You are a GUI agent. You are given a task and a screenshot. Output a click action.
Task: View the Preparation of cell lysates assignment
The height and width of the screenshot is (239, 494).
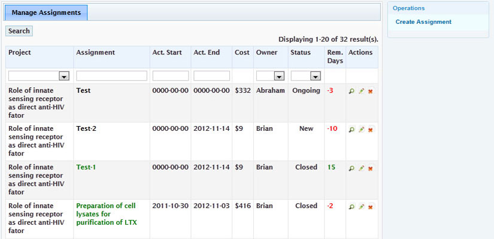pos(351,207)
